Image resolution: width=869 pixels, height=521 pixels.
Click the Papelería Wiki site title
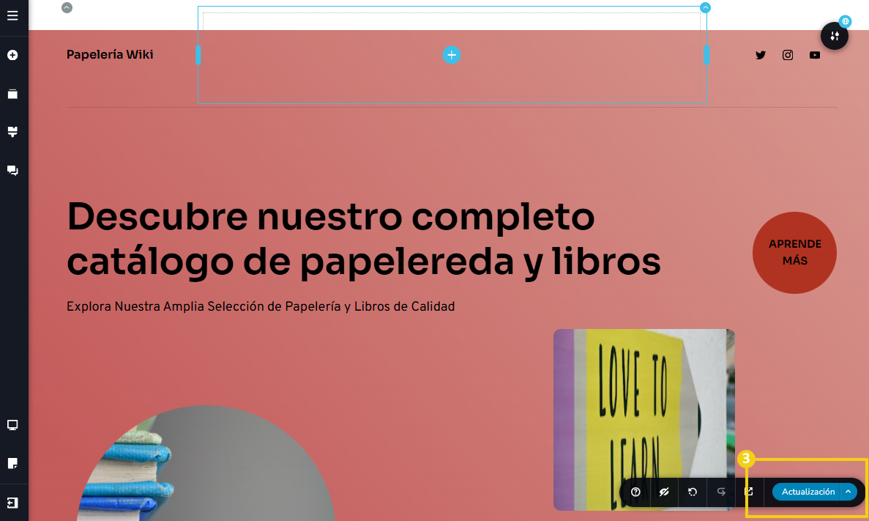[x=110, y=54]
